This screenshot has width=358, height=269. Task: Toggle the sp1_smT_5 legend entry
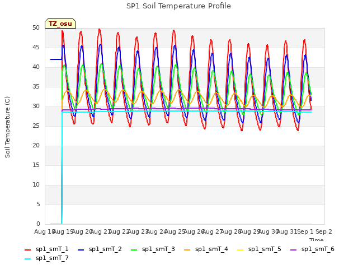coord(259,249)
